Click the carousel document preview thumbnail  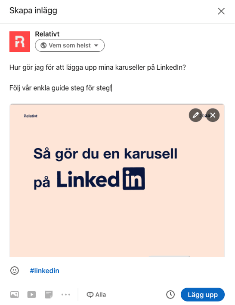click(x=117, y=180)
